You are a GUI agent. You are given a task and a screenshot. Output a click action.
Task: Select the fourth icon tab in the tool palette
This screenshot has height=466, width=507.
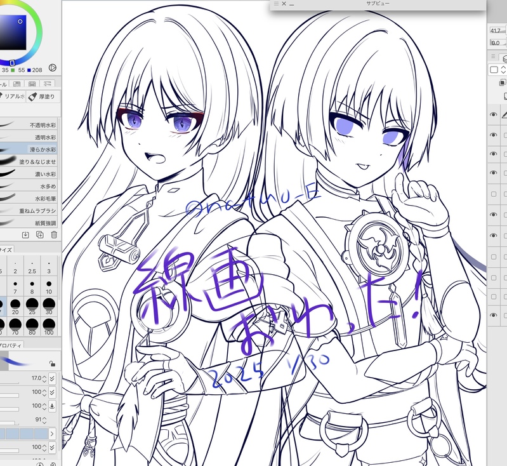point(47,84)
